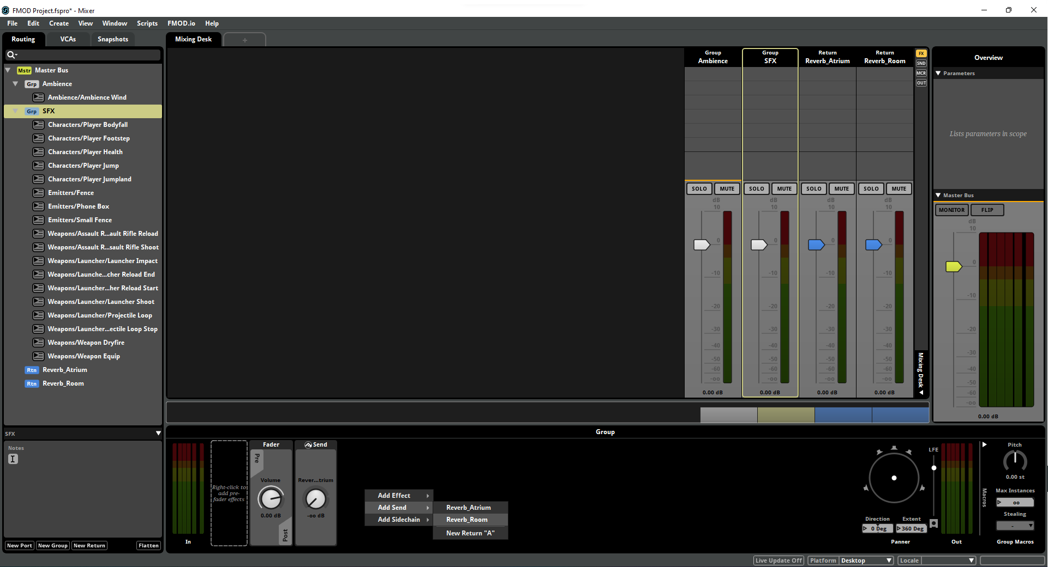Collapse the SFX group tree node
This screenshot has width=1048, height=567.
pos(16,111)
